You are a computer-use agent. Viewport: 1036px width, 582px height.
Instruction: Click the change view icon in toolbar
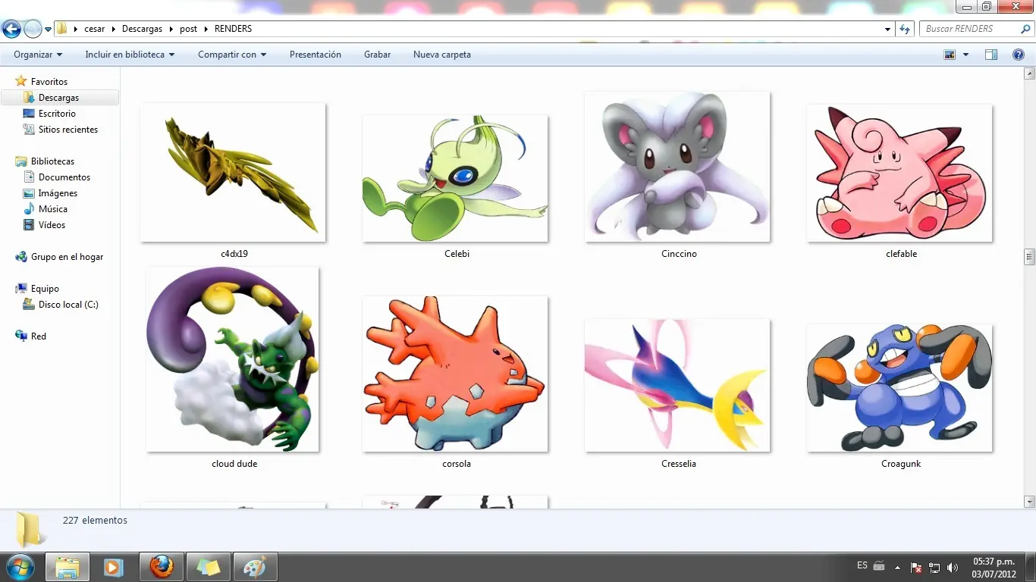pos(949,55)
